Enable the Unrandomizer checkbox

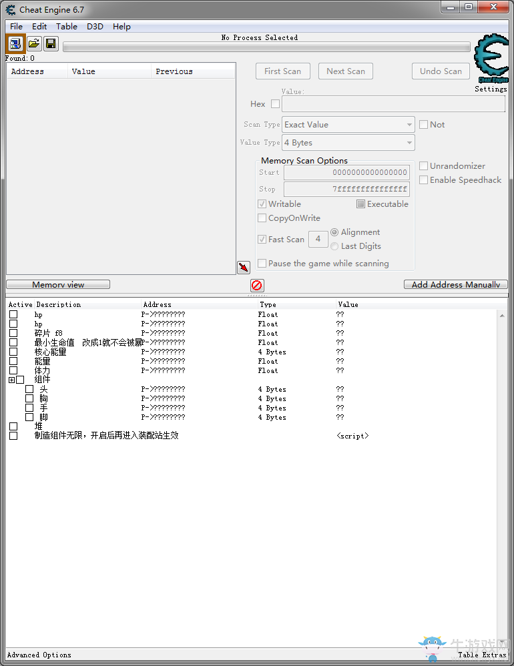click(423, 165)
